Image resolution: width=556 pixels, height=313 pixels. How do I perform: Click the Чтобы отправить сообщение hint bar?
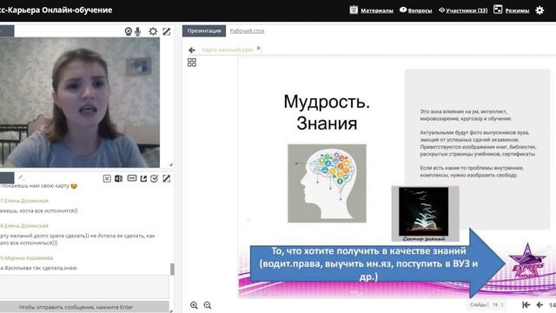click(84, 307)
